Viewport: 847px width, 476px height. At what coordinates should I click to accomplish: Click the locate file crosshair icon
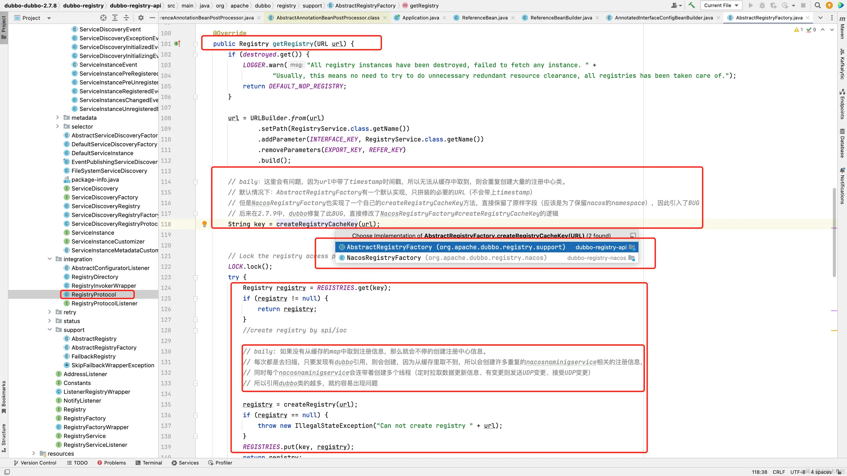[103, 18]
